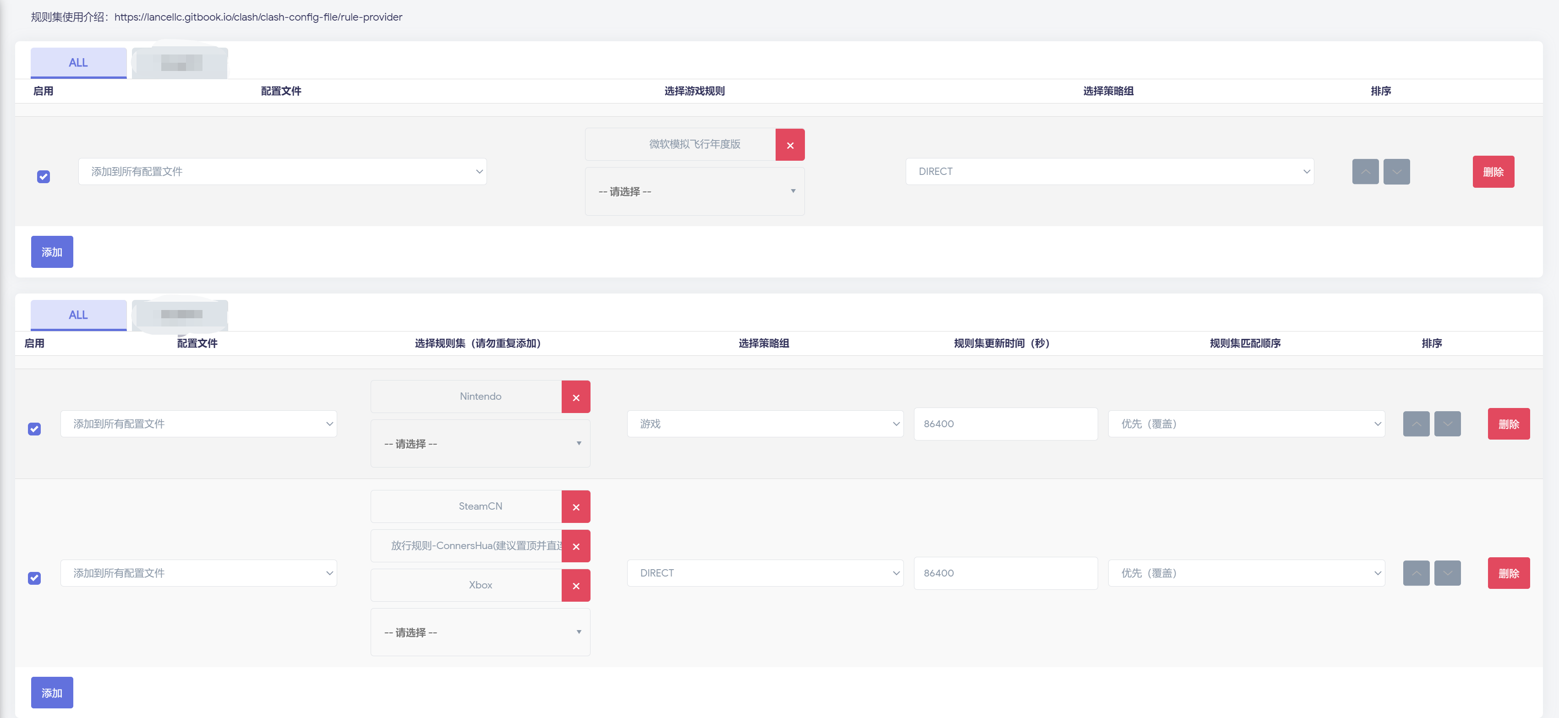
Task: Remove the 微软模拟飞行年度版 game rule tag
Action: (790, 145)
